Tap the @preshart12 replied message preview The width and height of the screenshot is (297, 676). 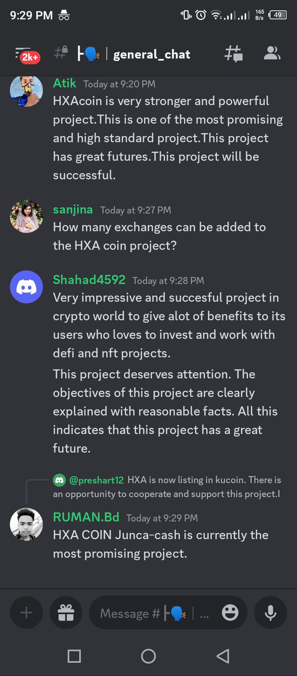pos(167,487)
